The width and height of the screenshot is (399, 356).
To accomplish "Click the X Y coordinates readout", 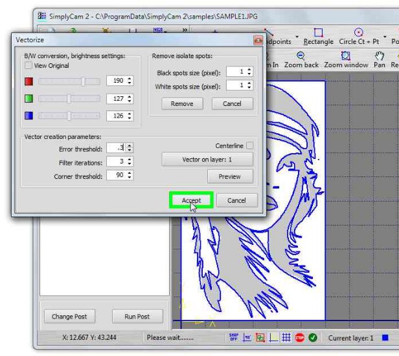I will [89, 337].
